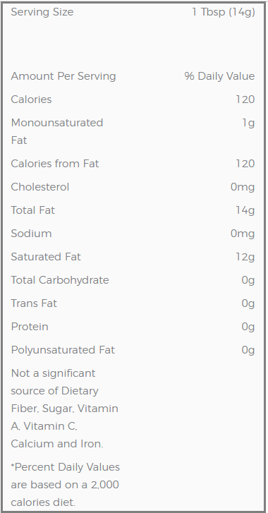The width and height of the screenshot is (268, 513).
Task: Click the Monounsaturated Fat label
Action: [x=57, y=131]
